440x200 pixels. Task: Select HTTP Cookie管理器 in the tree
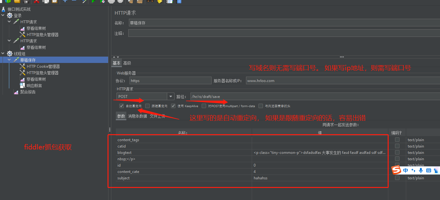[43, 66]
